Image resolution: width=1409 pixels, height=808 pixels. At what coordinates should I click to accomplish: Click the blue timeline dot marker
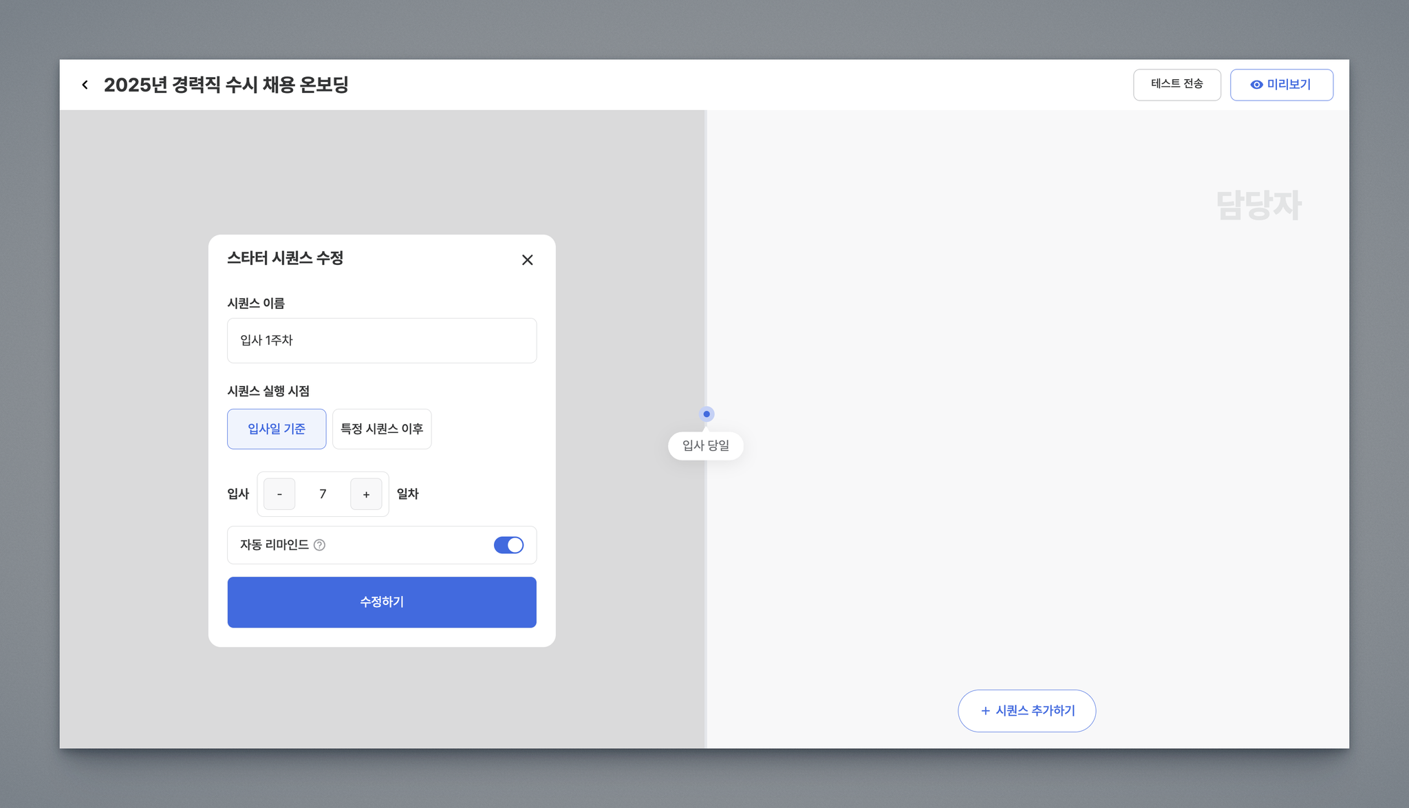pos(707,414)
